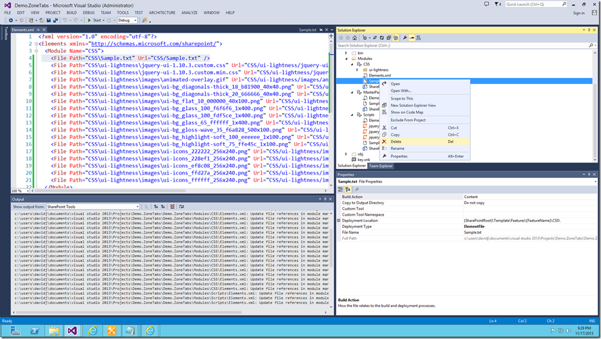This screenshot has width=601, height=339.
Task: Open the BUILD menu
Action: 72,13
